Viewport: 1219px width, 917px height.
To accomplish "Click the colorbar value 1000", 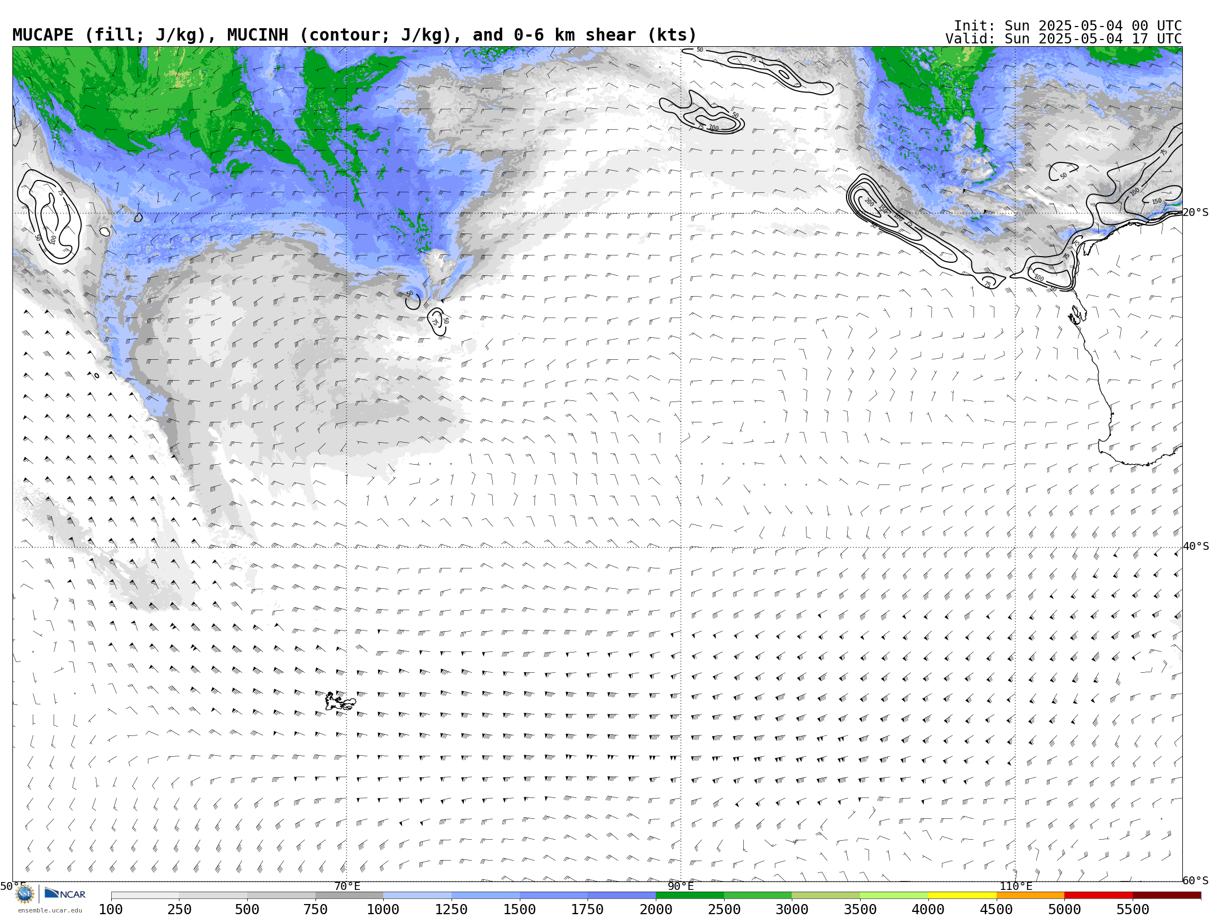I will pos(383,909).
